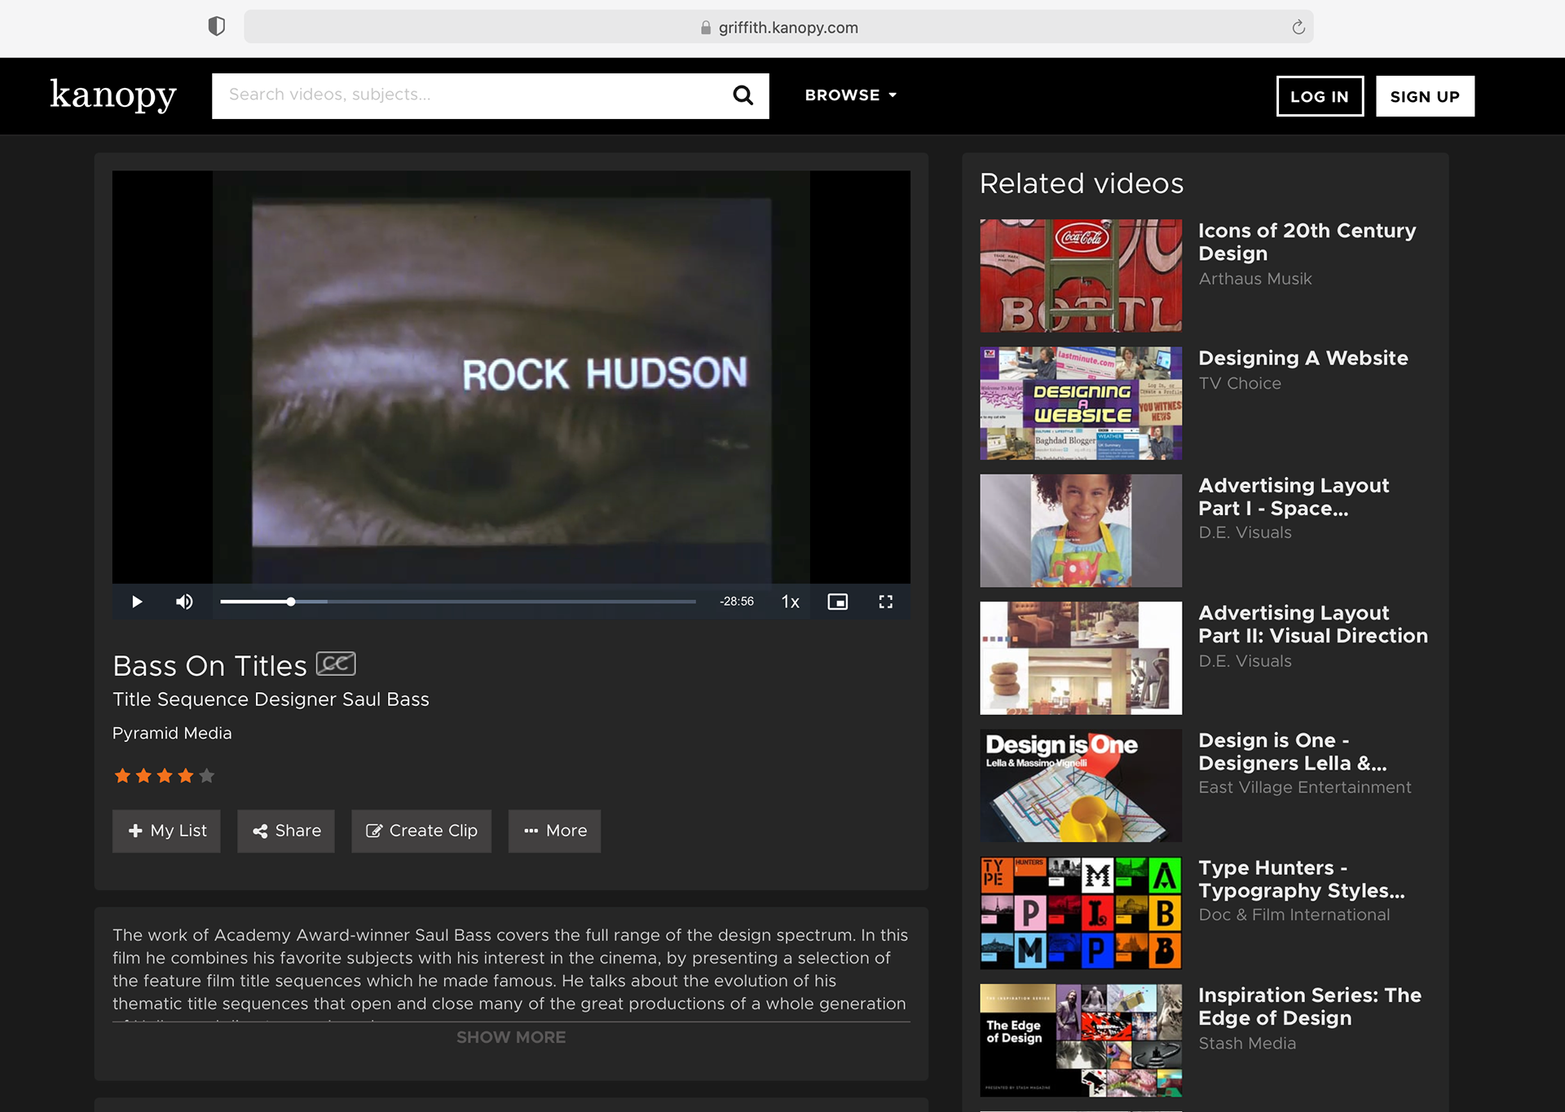Expand description with Show More

point(511,1037)
